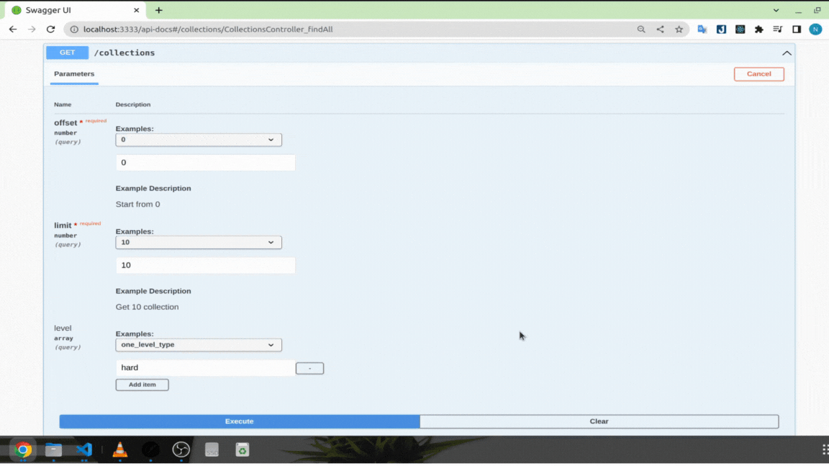This screenshot has height=466, width=829.
Task: Open the React Developer Tools extension icon
Action: 740,29
